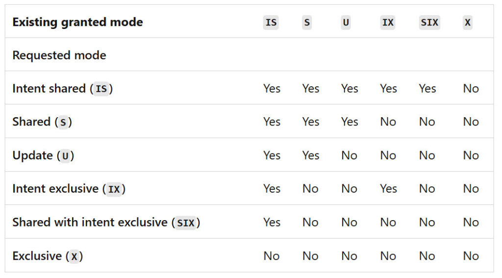Click 'No' in Exclusive row, IS column
Image resolution: width=502 pixels, height=278 pixels.
click(271, 256)
